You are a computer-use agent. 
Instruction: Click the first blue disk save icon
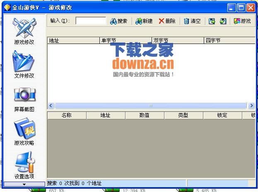(212, 21)
